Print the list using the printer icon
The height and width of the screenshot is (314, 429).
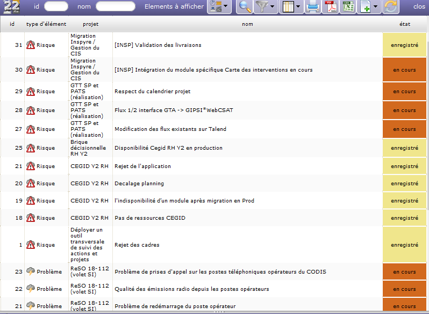point(312,7)
